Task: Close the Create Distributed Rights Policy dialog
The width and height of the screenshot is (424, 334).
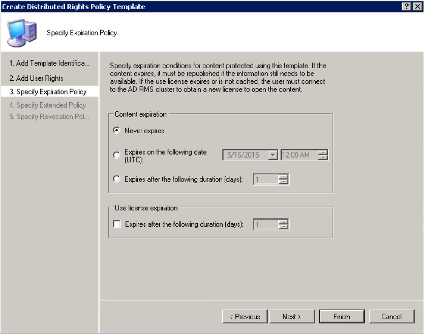Action: tap(417, 7)
